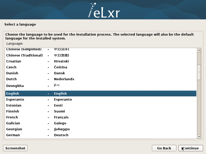This screenshot has width=206, height=154.
Task: Select Estonian - Eesti row
Action: coord(101,106)
